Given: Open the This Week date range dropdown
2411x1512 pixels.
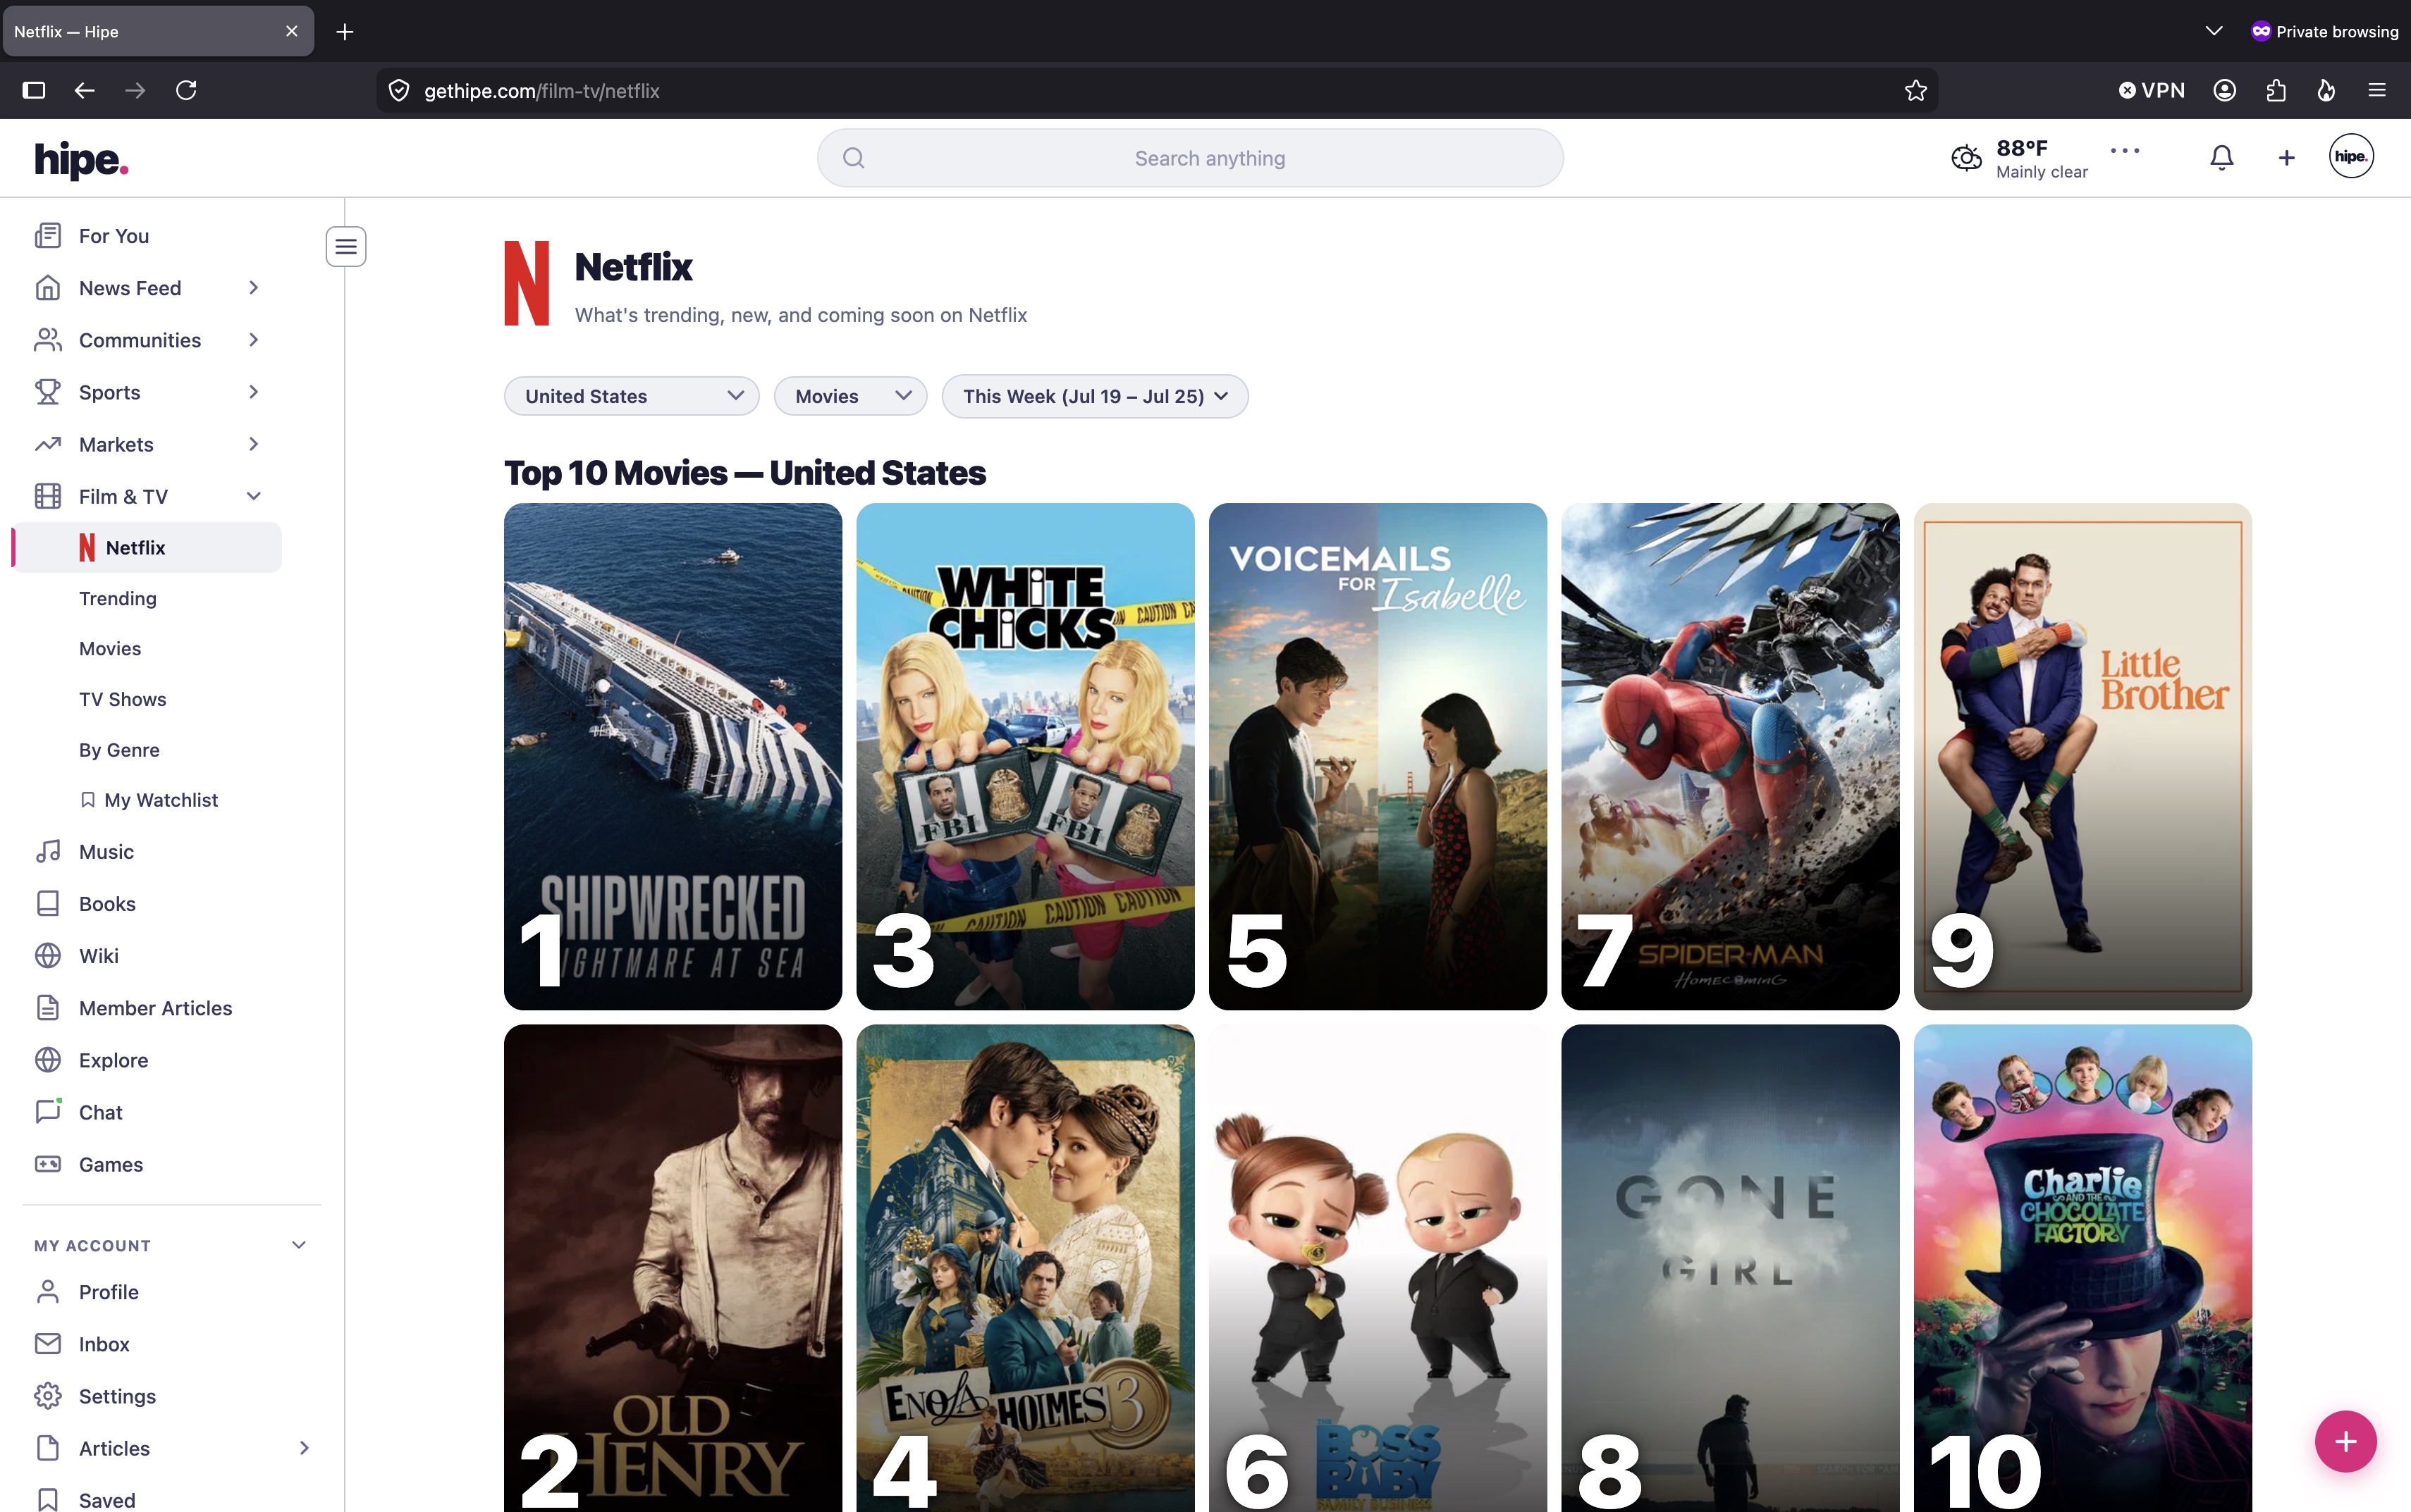Looking at the screenshot, I should pos(1094,396).
